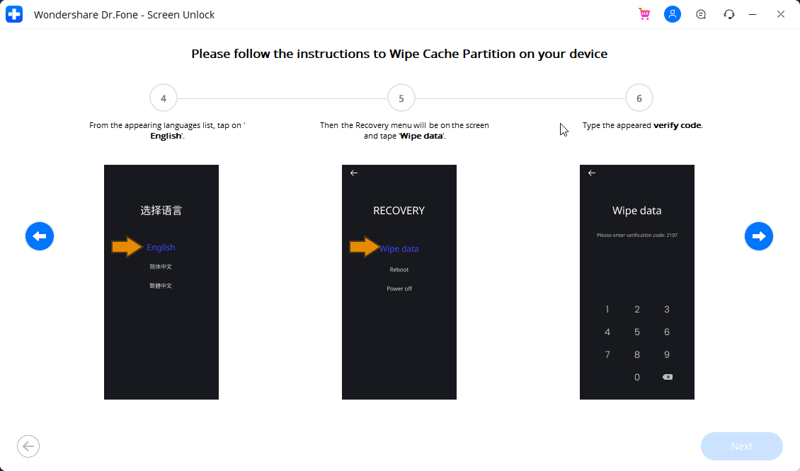This screenshot has height=471, width=800.
Task: Advance to next steps with right arrow
Action: click(x=759, y=236)
